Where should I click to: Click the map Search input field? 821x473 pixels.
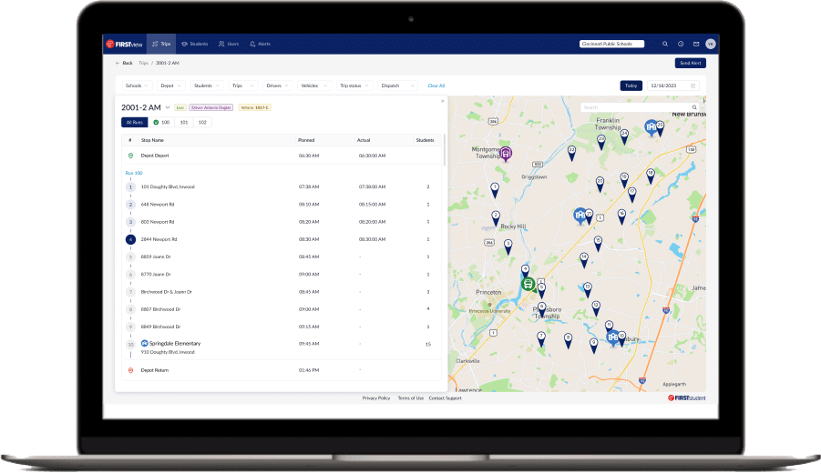(633, 107)
